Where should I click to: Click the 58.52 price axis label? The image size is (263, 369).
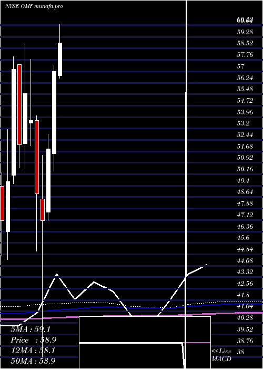245,43
